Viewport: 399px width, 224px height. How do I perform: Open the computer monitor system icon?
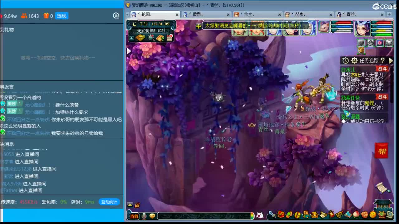pos(390,215)
